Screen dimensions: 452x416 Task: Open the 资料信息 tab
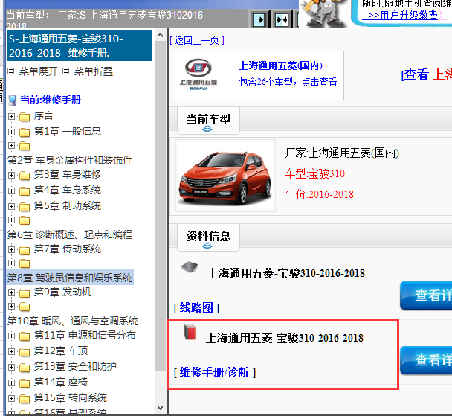point(208,237)
